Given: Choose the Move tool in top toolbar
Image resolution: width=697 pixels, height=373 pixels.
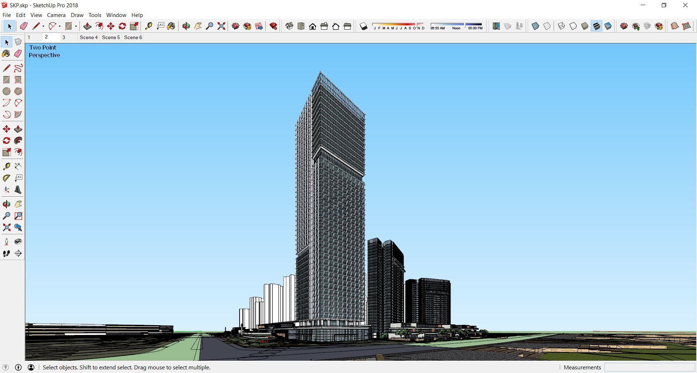Looking at the screenshot, I should 111,26.
